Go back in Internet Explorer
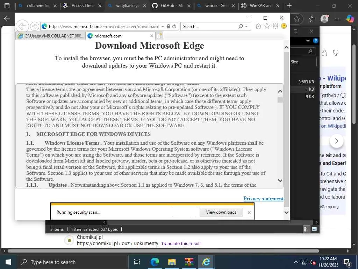This screenshot has width=358, height=269. point(22,26)
